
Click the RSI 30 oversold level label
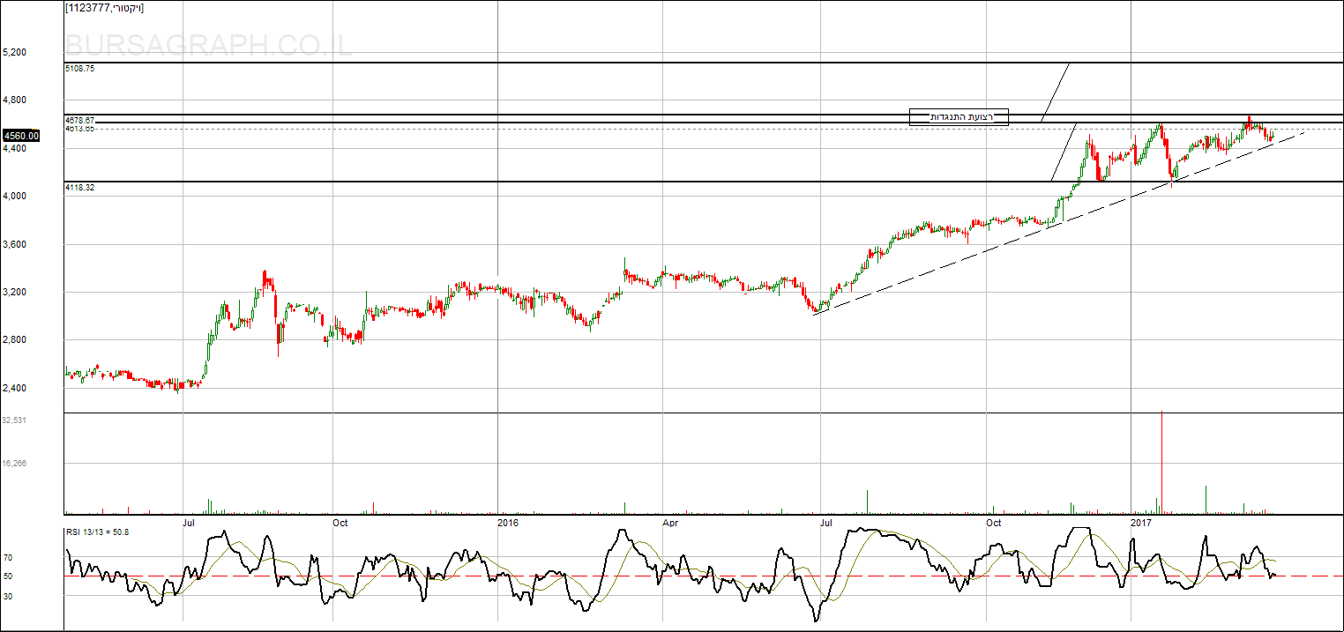click(8, 596)
